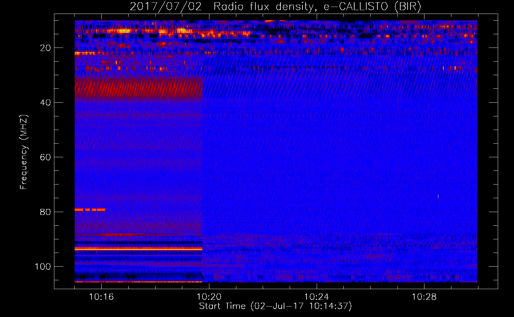This screenshot has width=514, height=317.
Task: Click the 10:24 time tick label
Action: click(x=317, y=297)
